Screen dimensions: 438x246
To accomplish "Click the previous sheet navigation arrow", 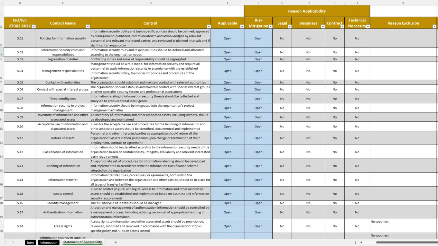I will 5,242.
